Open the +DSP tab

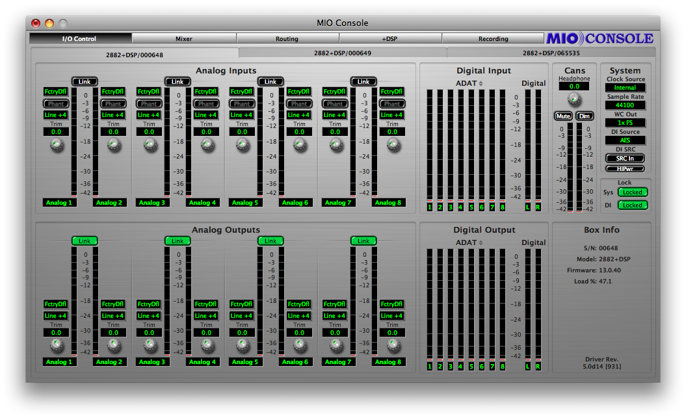(x=389, y=38)
